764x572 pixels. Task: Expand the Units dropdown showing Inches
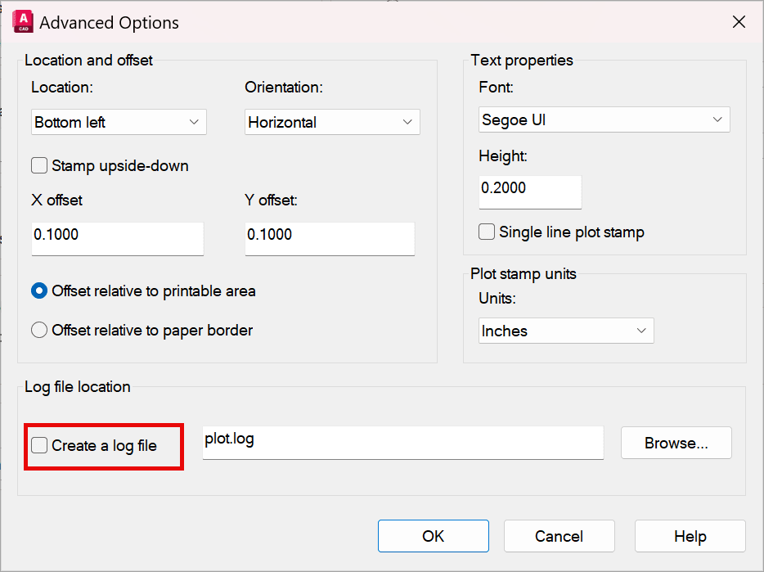pyautogui.click(x=566, y=331)
